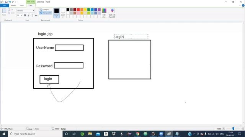
Task: Click the Text Tools contextual tab header
Action: point(31,2)
